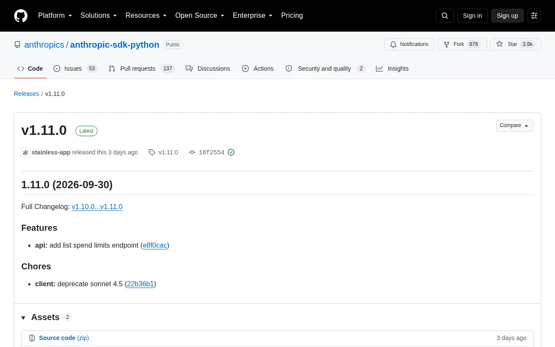Click the Features heading
This screenshot has height=347, width=555.
coord(39,228)
